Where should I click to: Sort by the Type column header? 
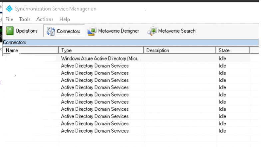click(x=101, y=50)
